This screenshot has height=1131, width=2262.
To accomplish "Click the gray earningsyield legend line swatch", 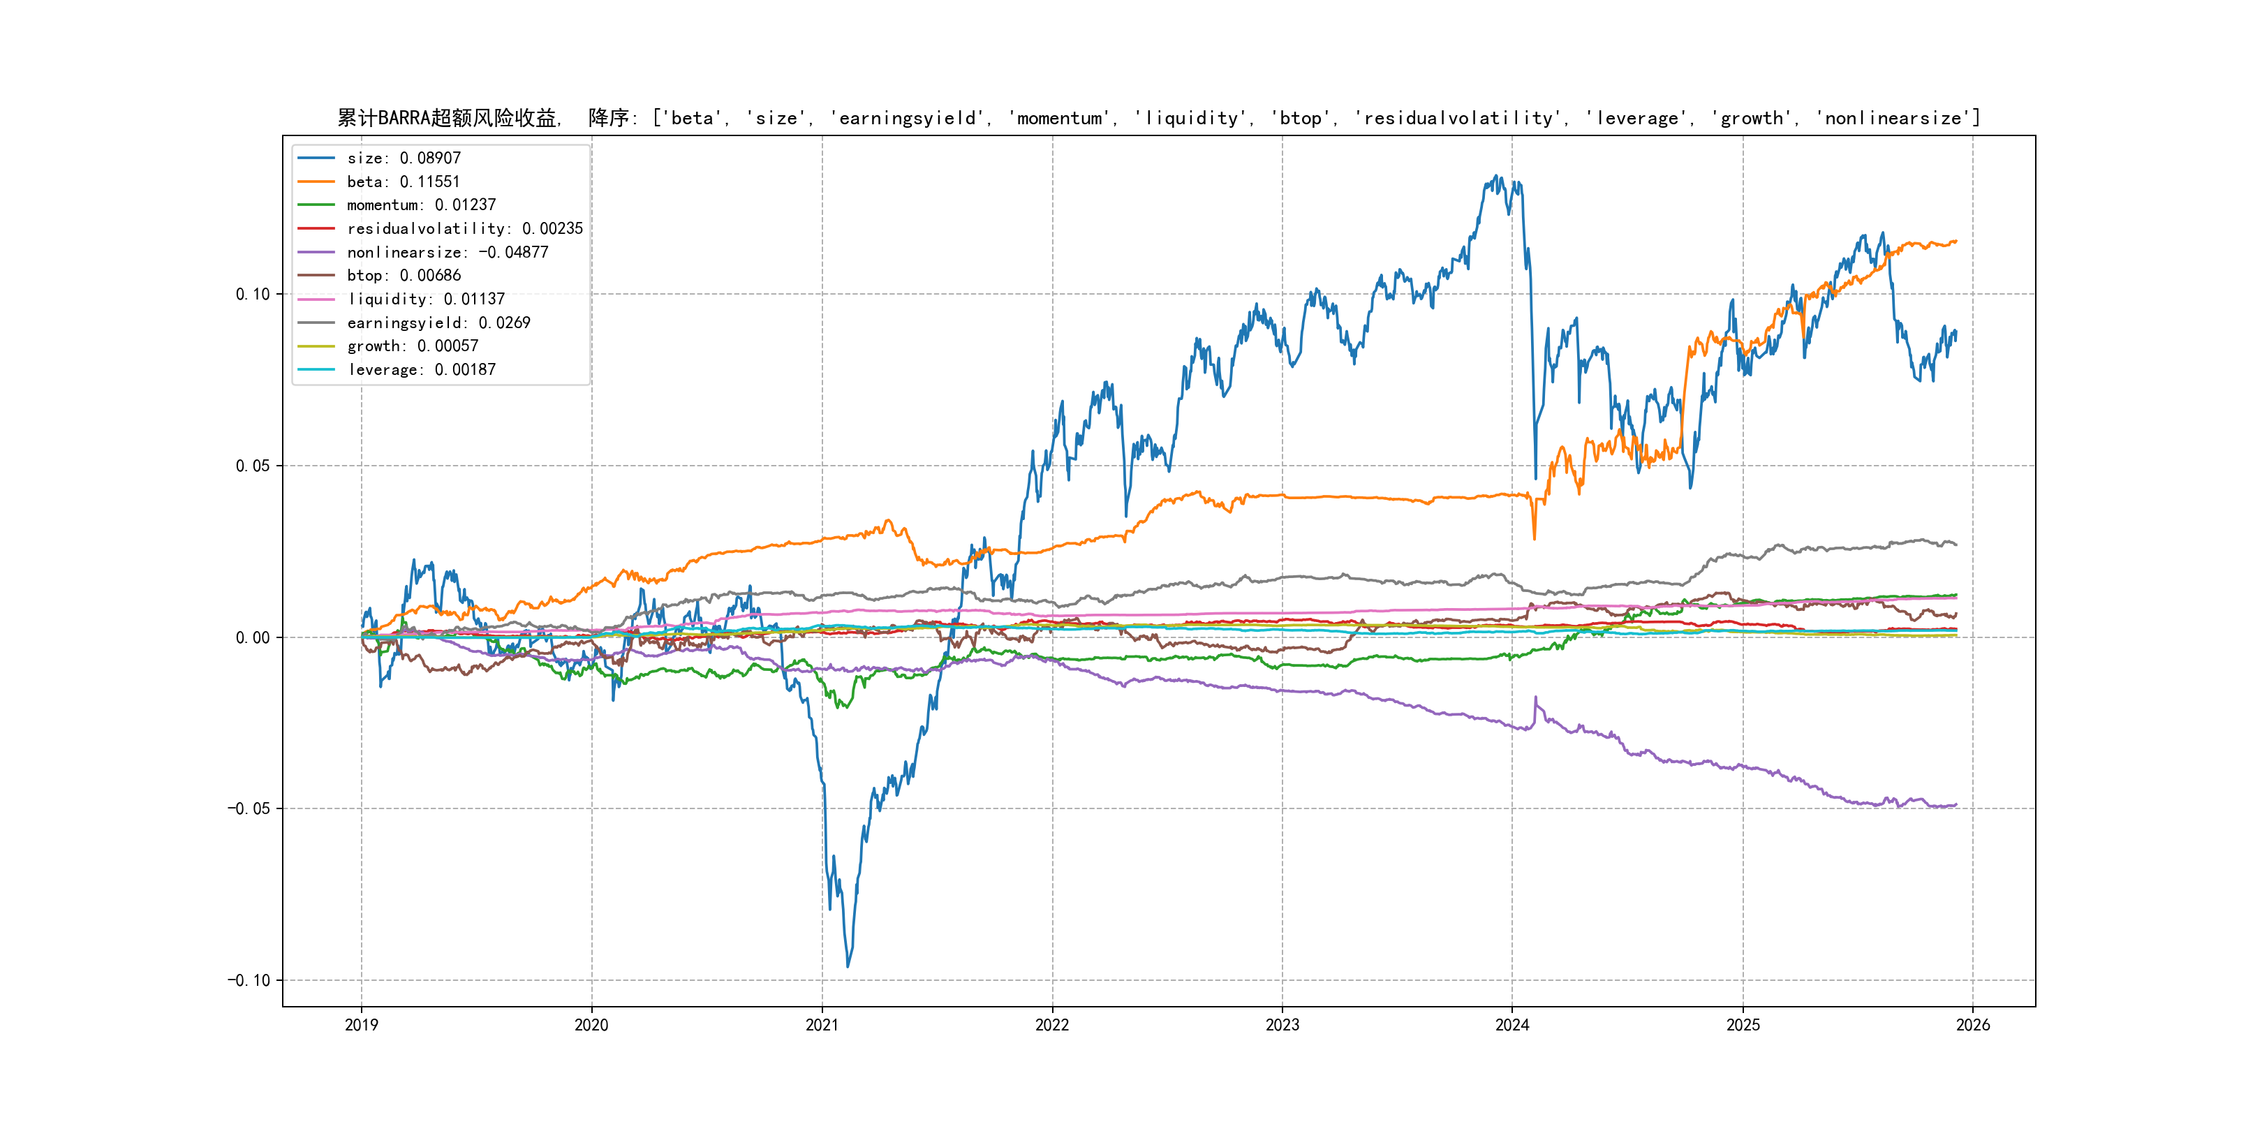I will coord(316,323).
